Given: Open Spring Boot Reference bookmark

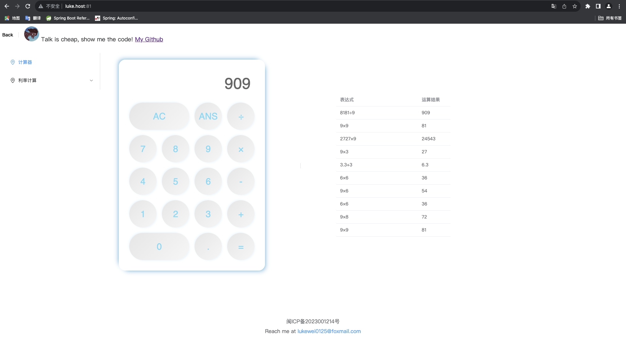Looking at the screenshot, I should pyautogui.click(x=68, y=18).
